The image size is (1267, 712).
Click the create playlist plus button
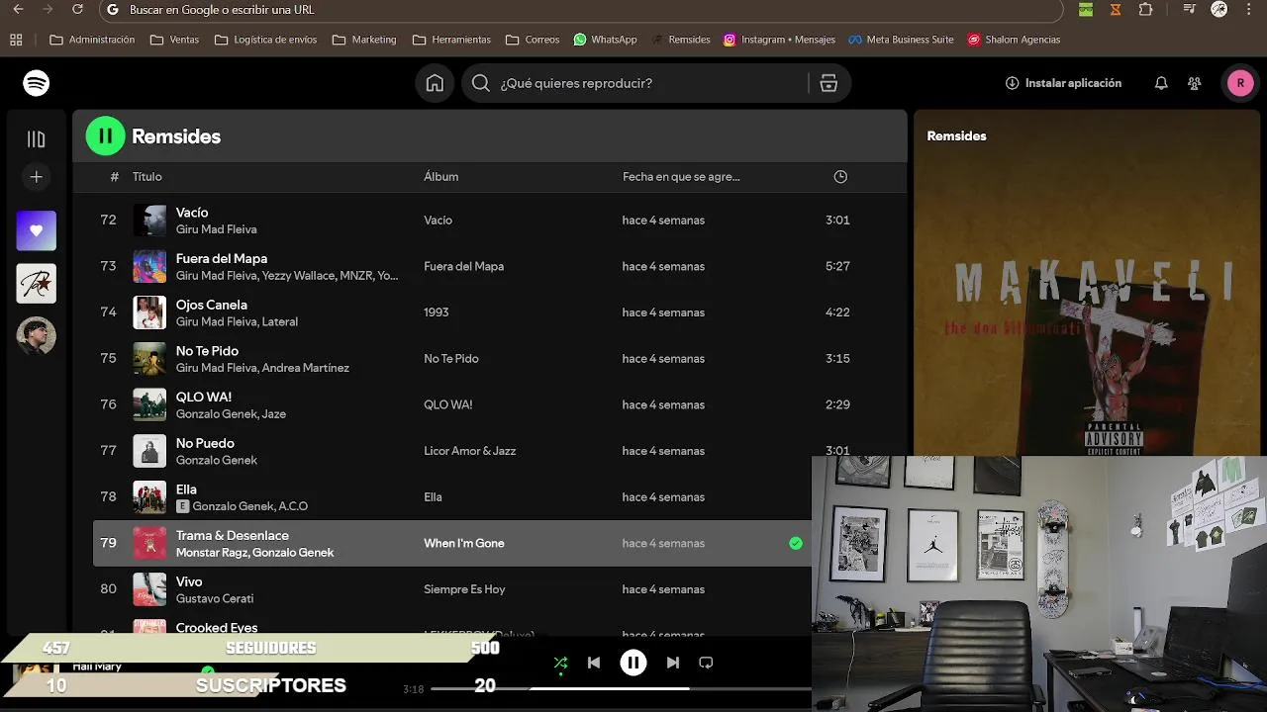coord(37,177)
